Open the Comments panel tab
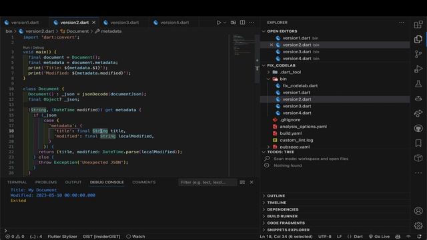The width and height of the screenshot is (427, 240). [x=144, y=182]
